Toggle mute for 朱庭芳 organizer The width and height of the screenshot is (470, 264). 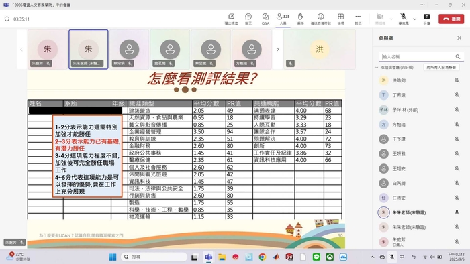click(457, 242)
